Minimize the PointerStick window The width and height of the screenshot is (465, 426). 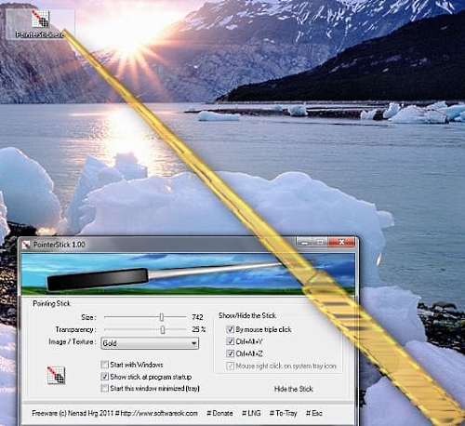(x=305, y=242)
